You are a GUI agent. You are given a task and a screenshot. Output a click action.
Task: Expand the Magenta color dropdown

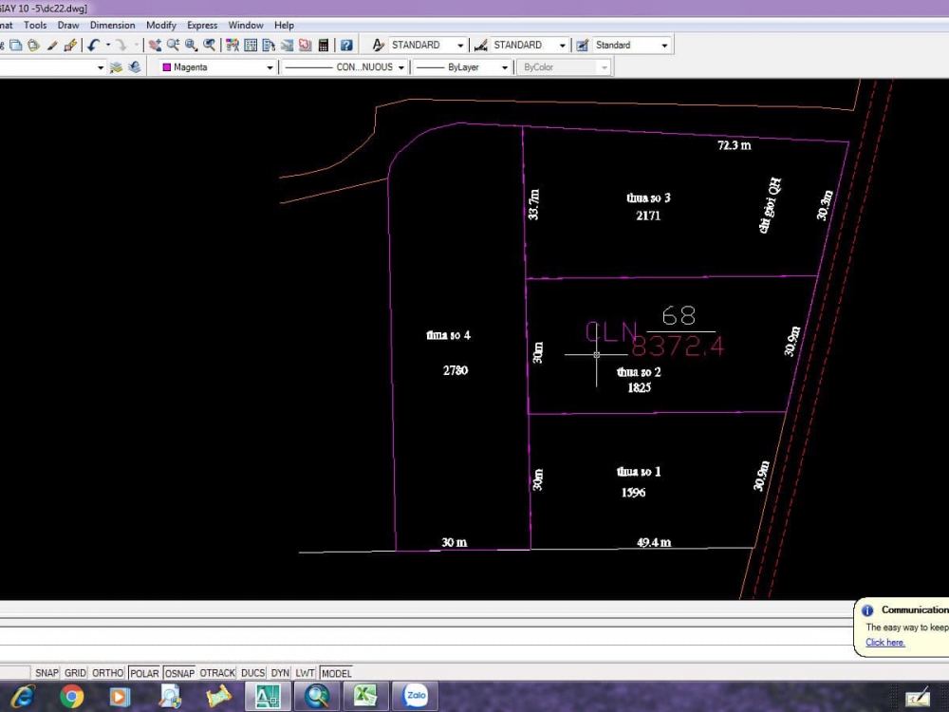point(270,67)
